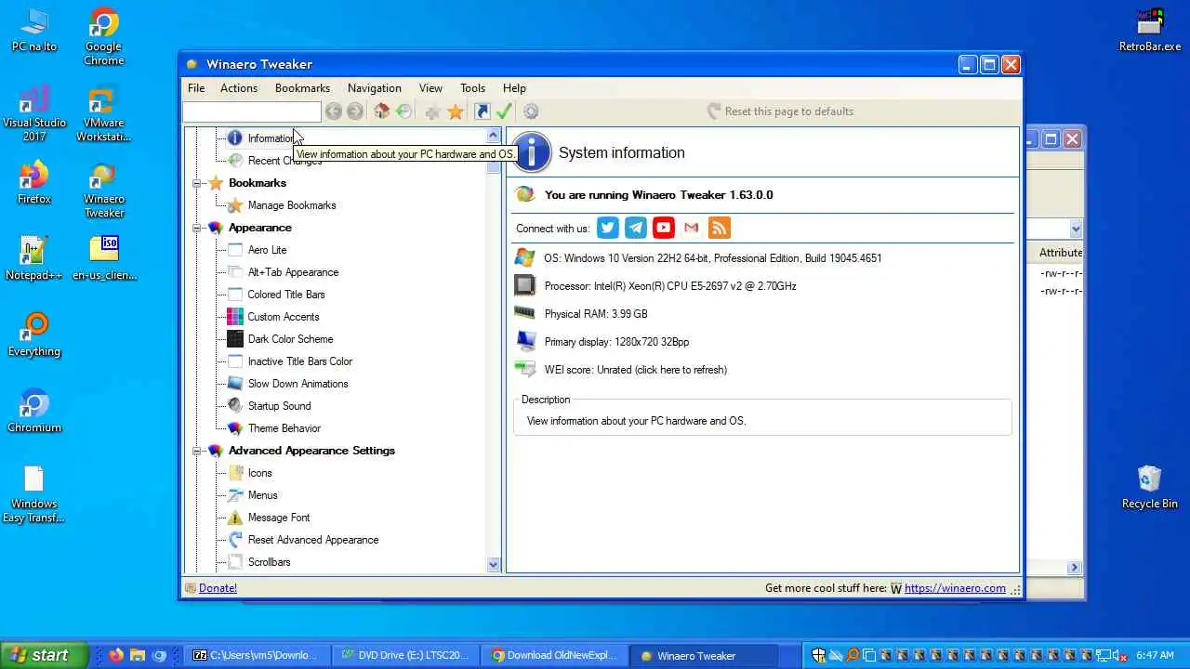Click the shortcut arrow toolbar icon
This screenshot has height=669, width=1190.
point(482,111)
